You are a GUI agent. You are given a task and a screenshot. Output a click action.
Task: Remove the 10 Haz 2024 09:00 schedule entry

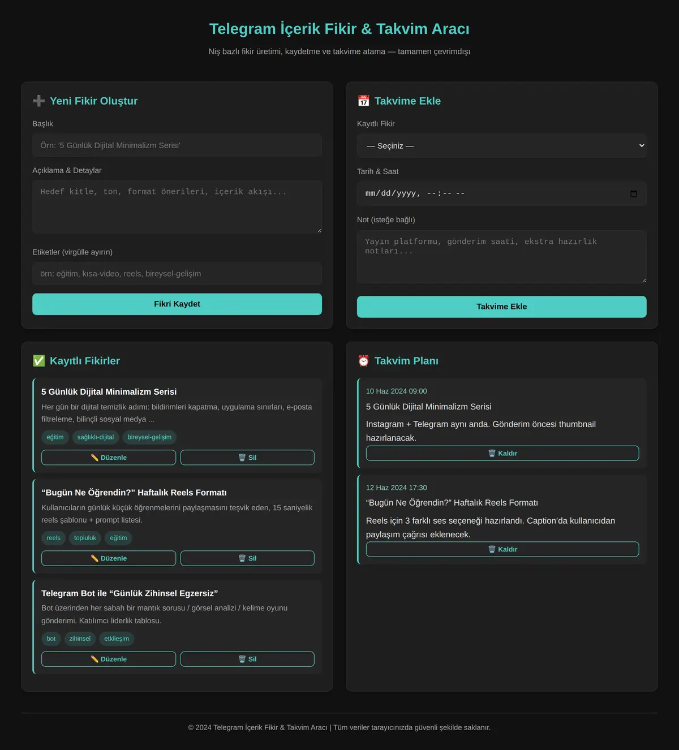(x=502, y=453)
